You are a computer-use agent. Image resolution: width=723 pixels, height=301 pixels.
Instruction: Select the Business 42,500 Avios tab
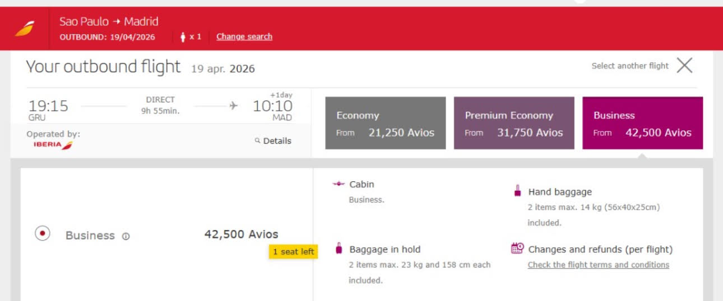(643, 123)
